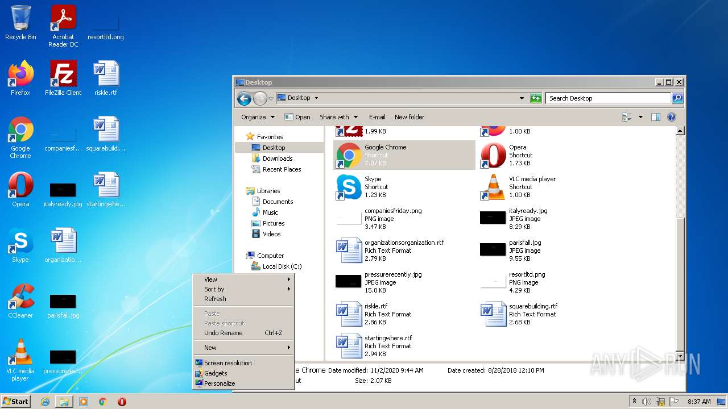The width and height of the screenshot is (728, 409).
Task: Select VLC media player shortcut in Explorer
Action: click(x=548, y=187)
